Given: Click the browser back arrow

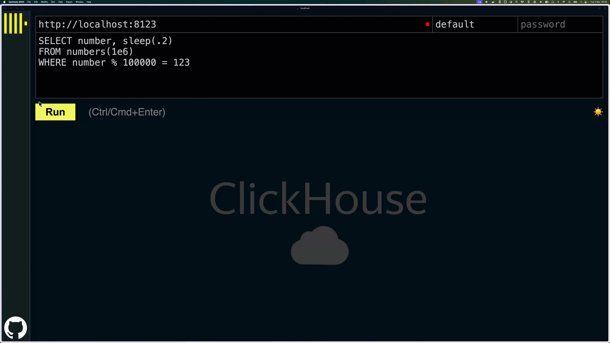Looking at the screenshot, I should click(11, 8).
